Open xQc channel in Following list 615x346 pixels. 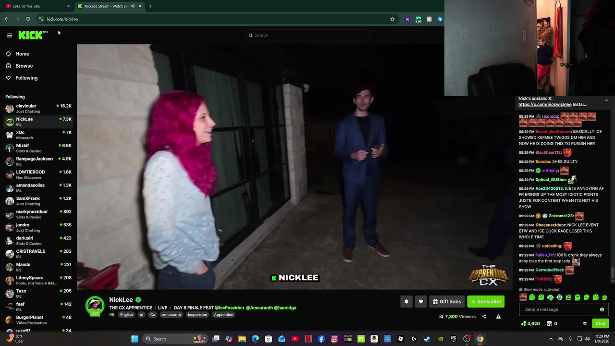[38, 135]
